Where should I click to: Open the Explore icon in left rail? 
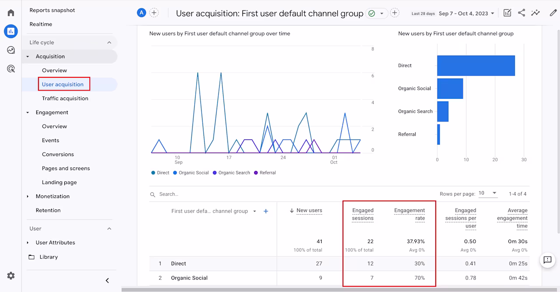pos(10,50)
